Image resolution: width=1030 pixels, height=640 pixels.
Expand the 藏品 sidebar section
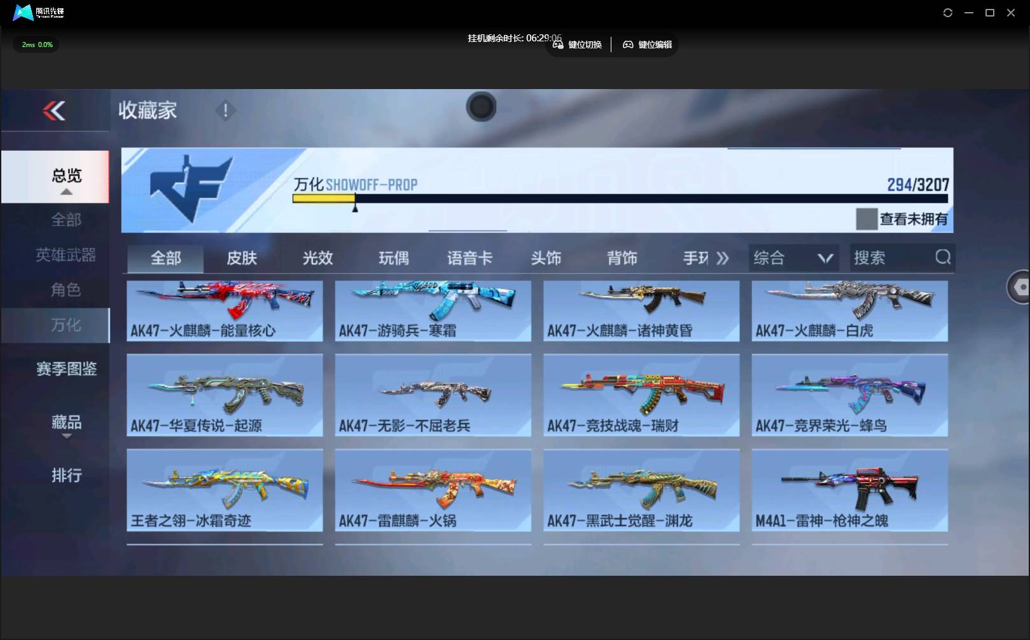click(x=66, y=436)
